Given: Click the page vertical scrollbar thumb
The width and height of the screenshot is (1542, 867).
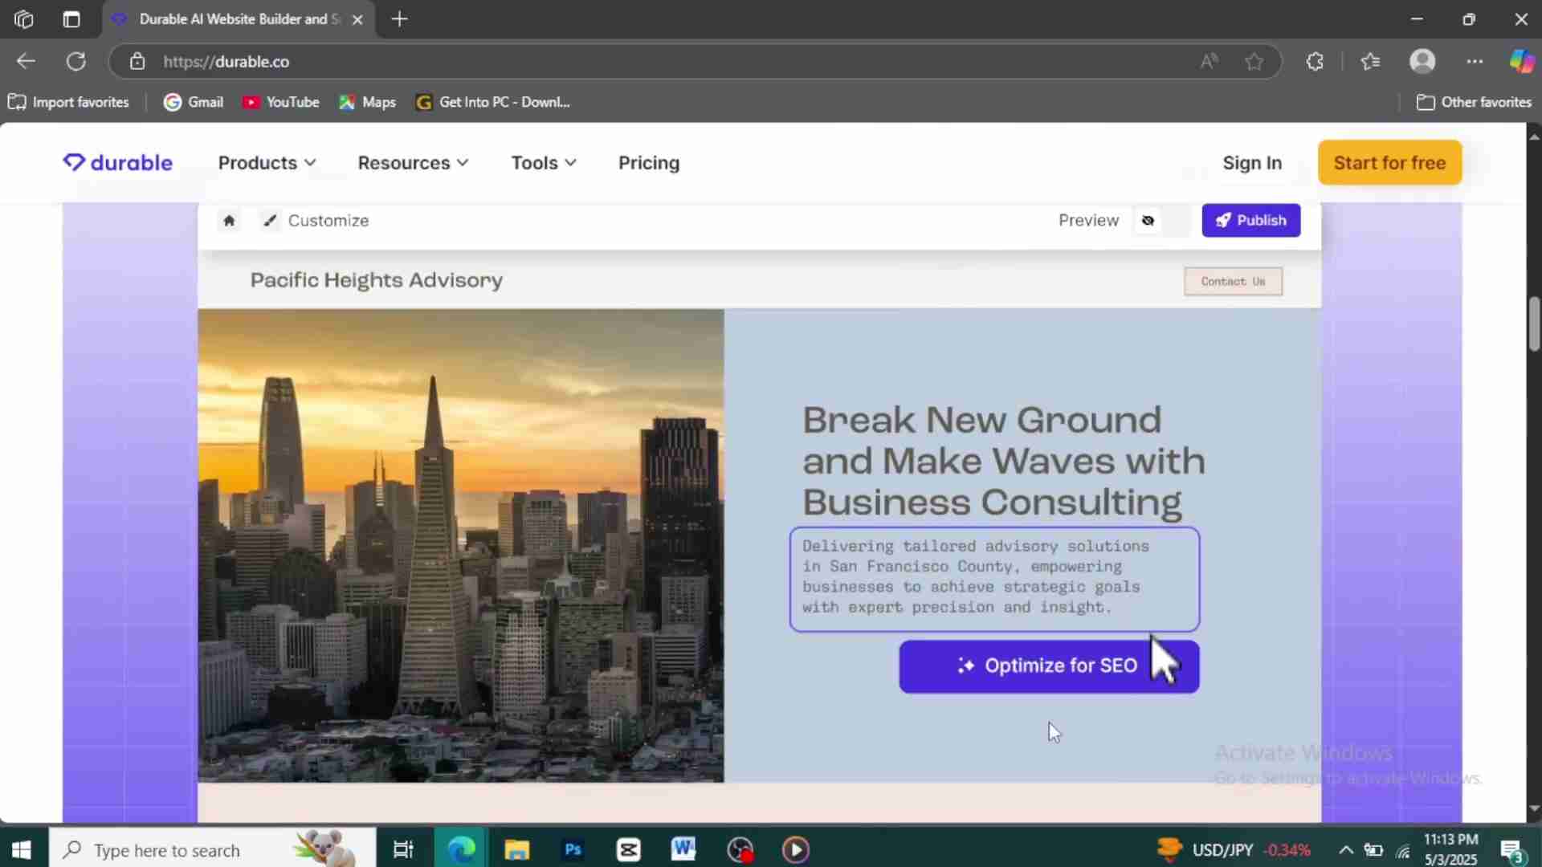Looking at the screenshot, I should point(1534,324).
